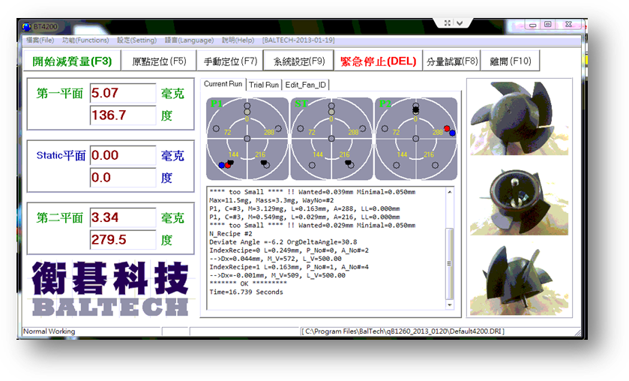This screenshot has height=381, width=629.
Task: Click the BALTECH company logo
Action: pyautogui.click(x=109, y=289)
